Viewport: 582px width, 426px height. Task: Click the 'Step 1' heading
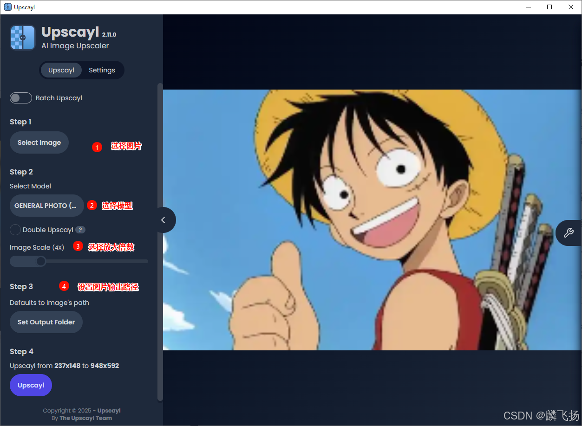(x=20, y=122)
